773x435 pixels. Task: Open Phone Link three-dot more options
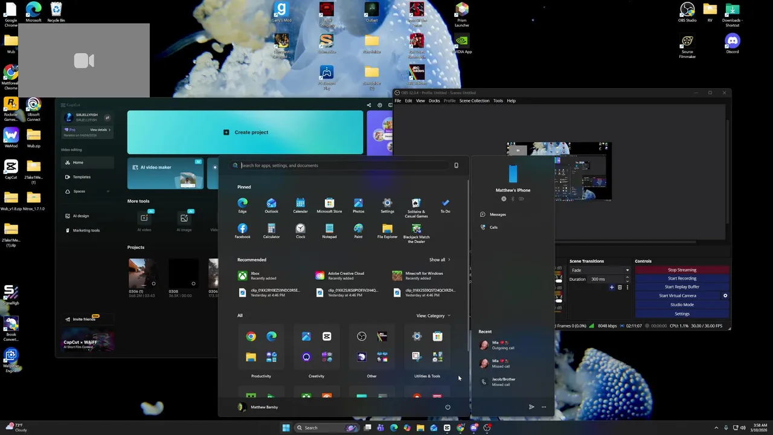tap(544, 407)
